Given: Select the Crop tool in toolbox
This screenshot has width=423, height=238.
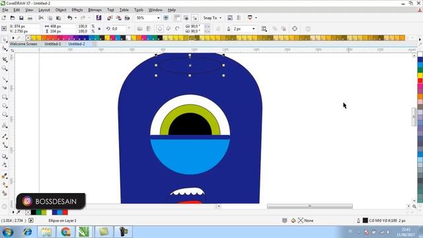Looking at the screenshot, I should (x=5, y=59).
